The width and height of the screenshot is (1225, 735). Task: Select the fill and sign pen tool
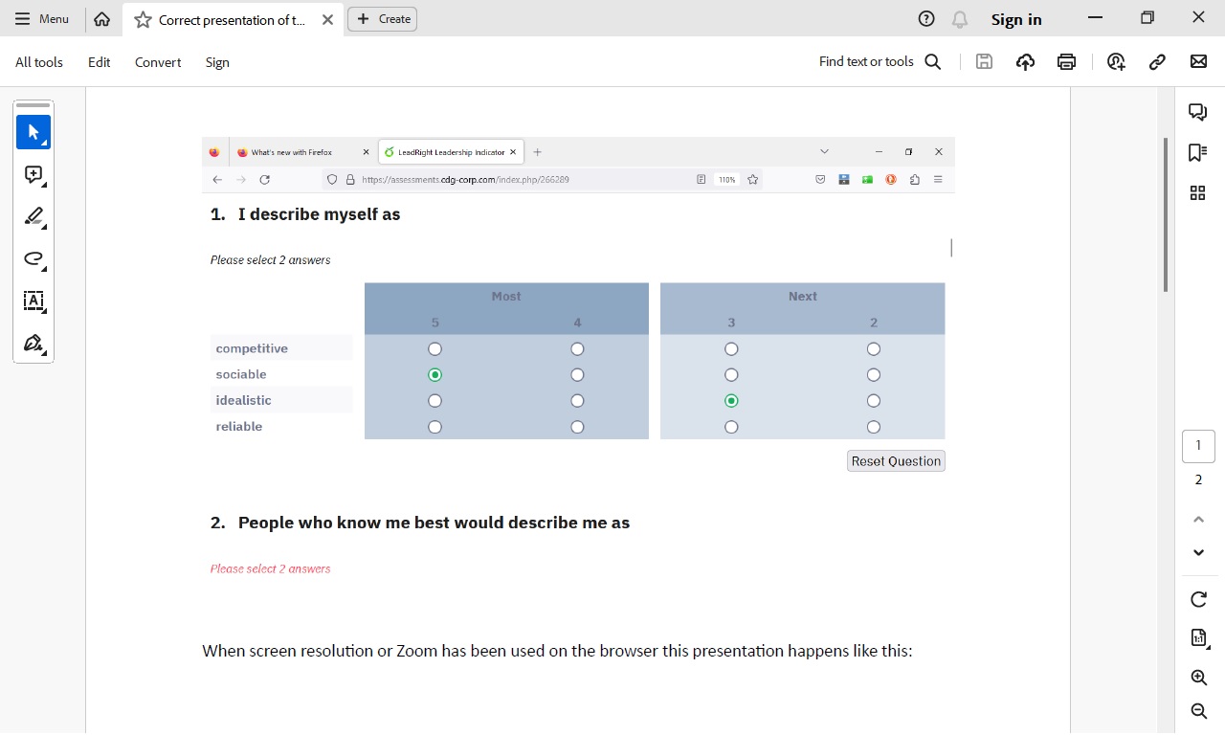click(33, 343)
